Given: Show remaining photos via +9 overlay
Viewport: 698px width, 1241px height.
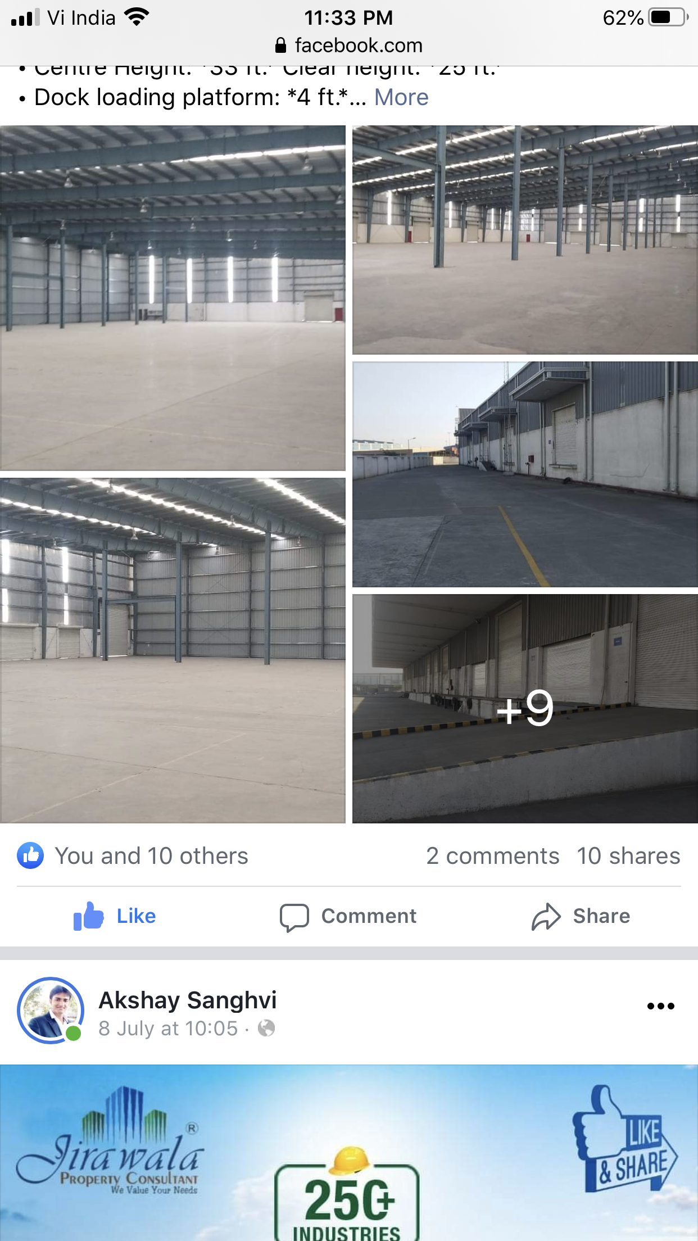Looking at the screenshot, I should (525, 709).
